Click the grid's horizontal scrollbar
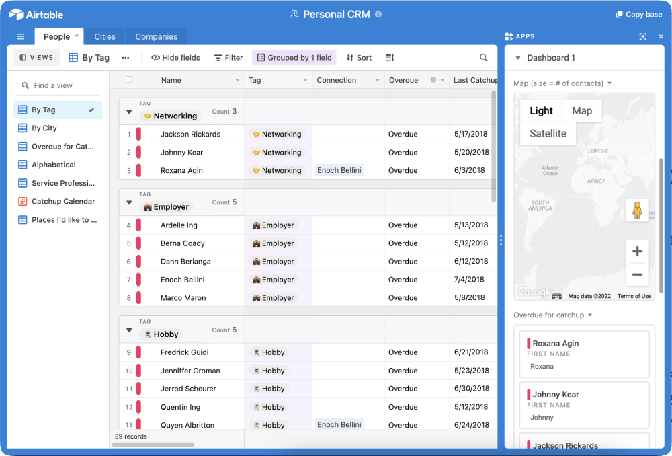 tap(153, 445)
